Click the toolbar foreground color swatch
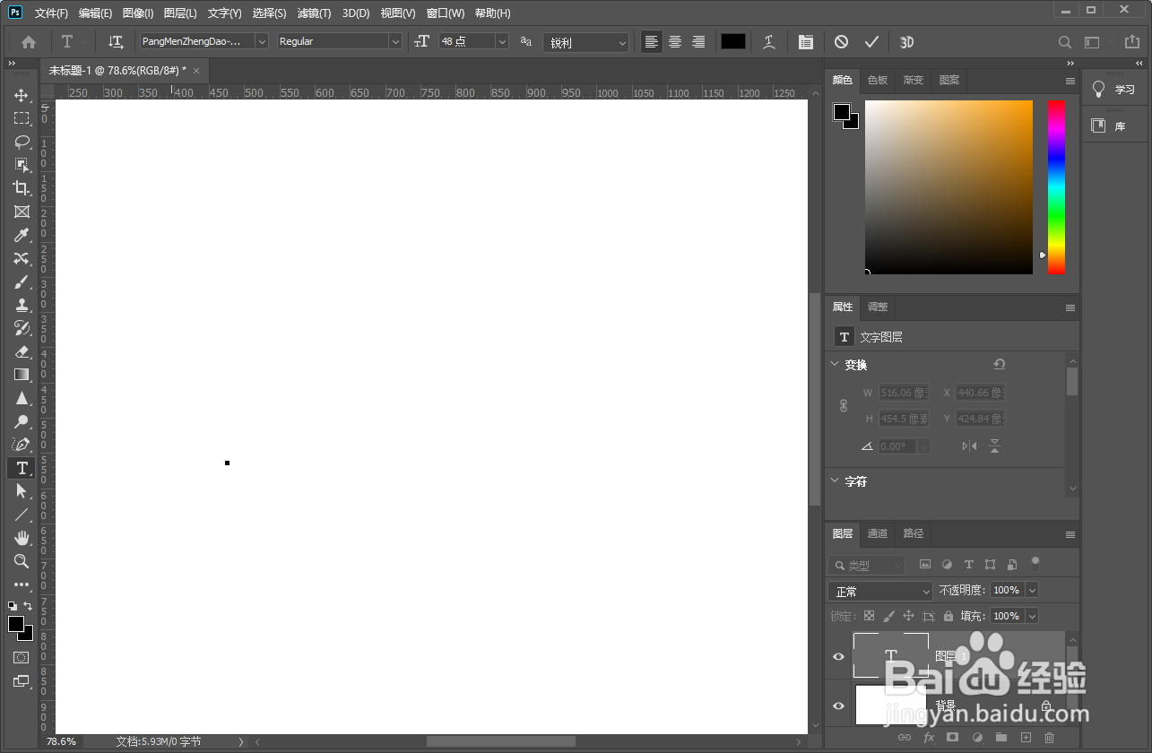 (16, 624)
